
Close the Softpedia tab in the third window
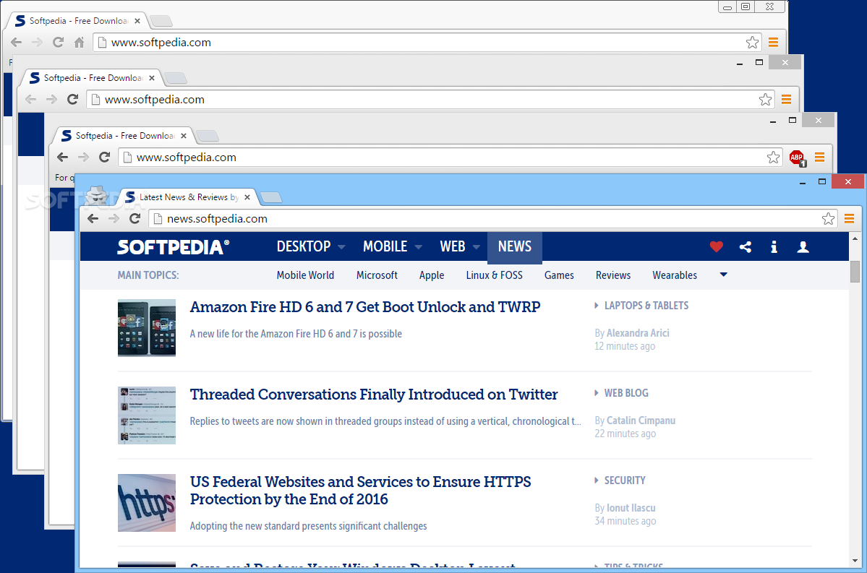pyautogui.click(x=184, y=136)
